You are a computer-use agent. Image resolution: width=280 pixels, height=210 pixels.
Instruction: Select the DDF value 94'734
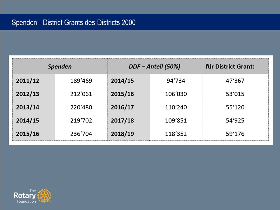[176, 81]
